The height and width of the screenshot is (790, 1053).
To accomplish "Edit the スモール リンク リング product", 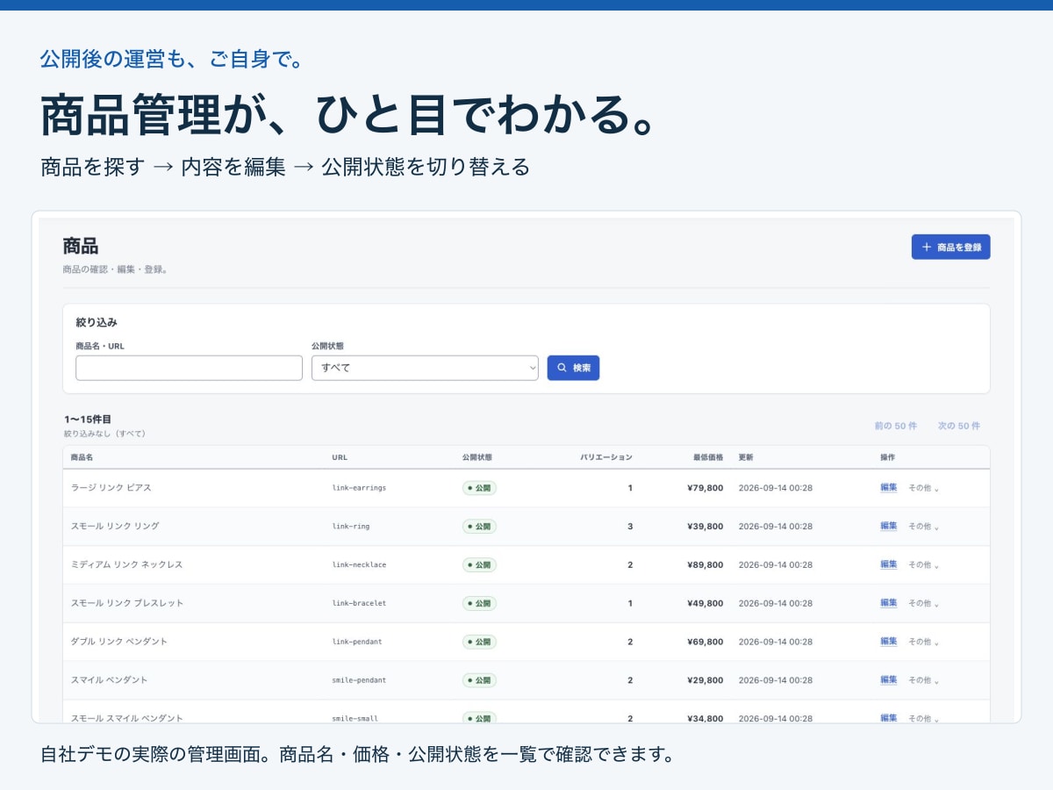I will click(x=889, y=526).
